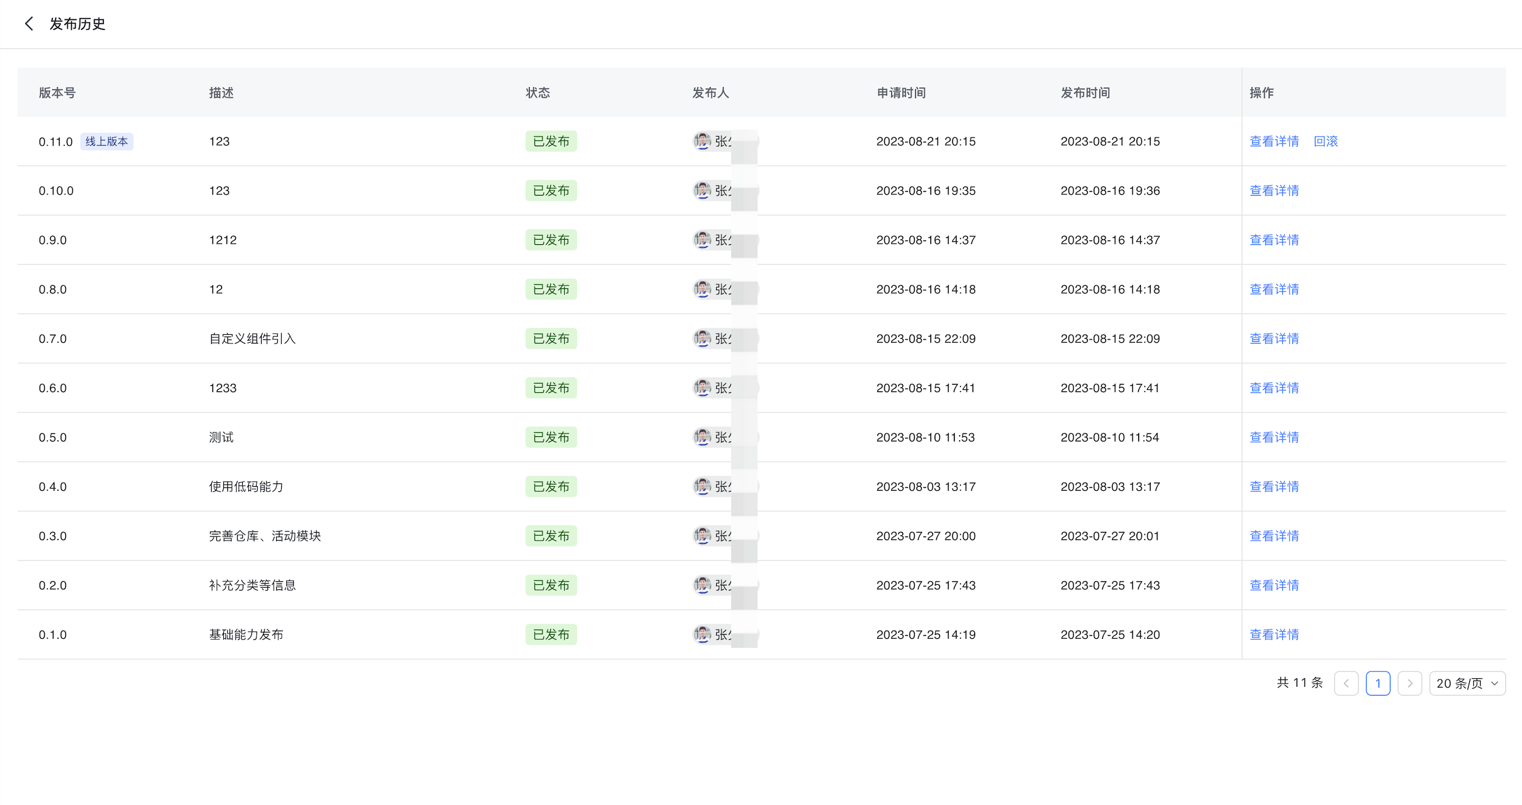The height and width of the screenshot is (805, 1522).
Task: Click publisher avatar in version 0.1.0 row
Action: [x=702, y=635]
